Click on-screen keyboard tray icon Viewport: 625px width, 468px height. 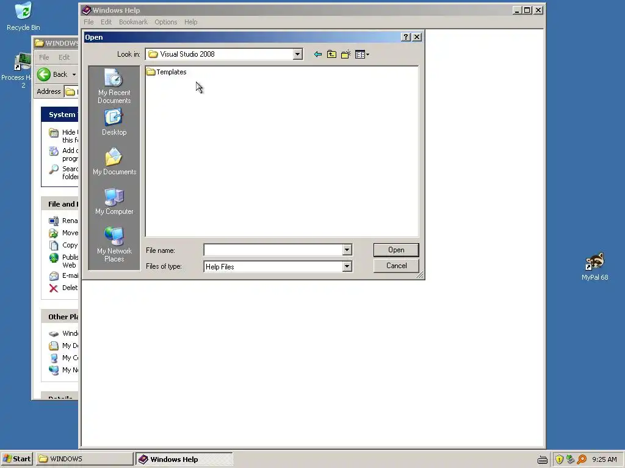(x=542, y=459)
